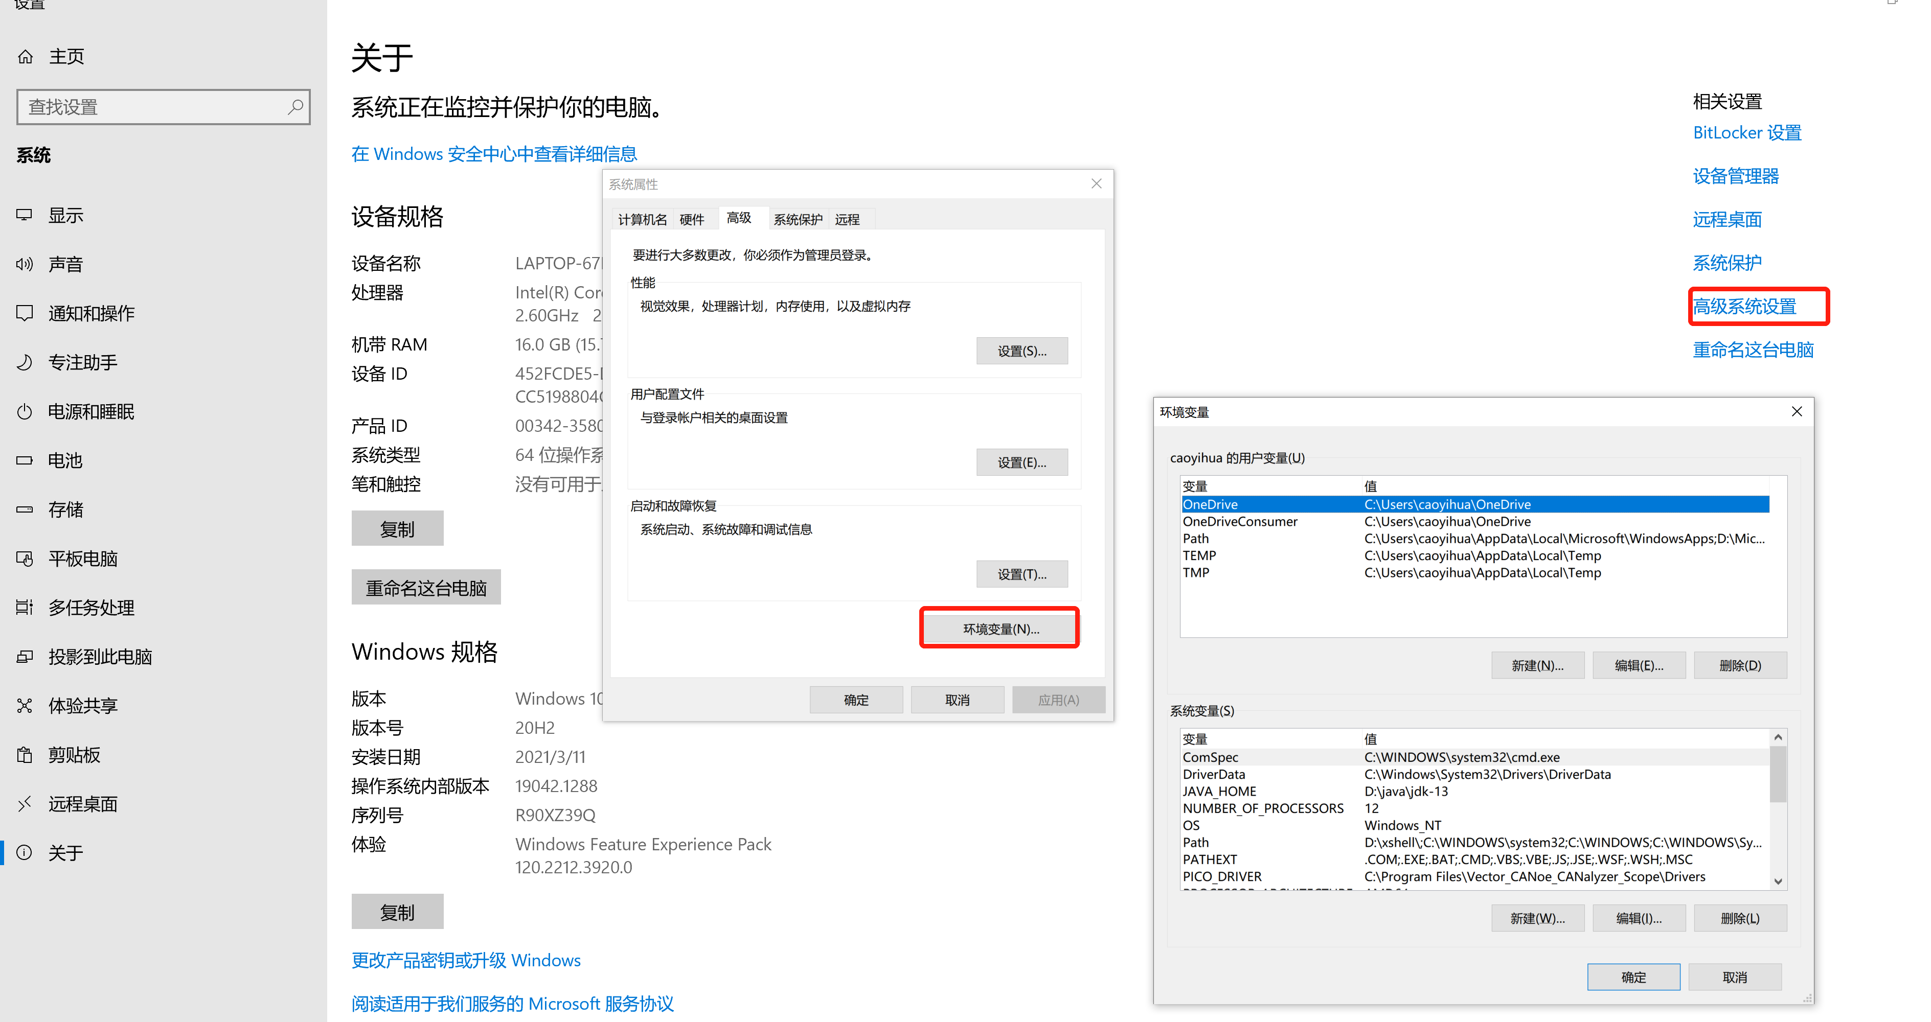This screenshot has height=1022, width=1931.
Task: Select the Focus Assist moon icon
Action: (x=25, y=362)
